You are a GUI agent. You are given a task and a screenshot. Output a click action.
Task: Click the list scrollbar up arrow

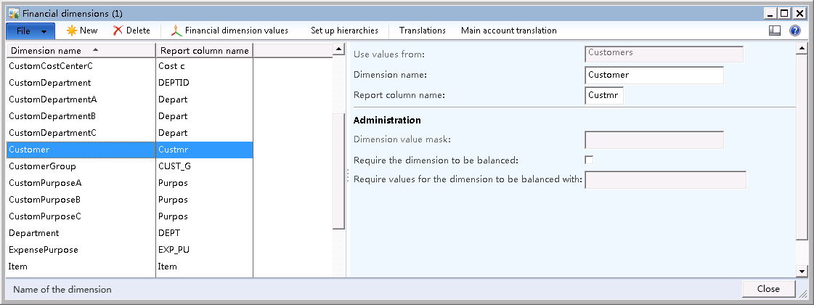click(x=338, y=49)
